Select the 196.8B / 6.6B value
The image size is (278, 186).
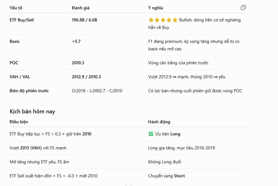click(84, 20)
